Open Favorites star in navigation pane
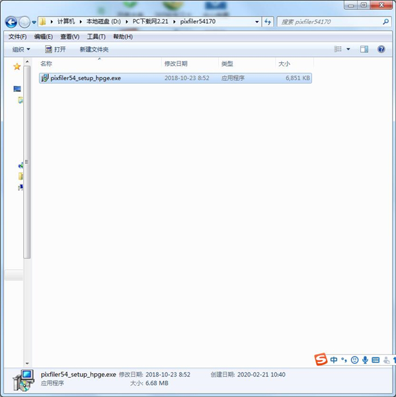 pyautogui.click(x=17, y=67)
